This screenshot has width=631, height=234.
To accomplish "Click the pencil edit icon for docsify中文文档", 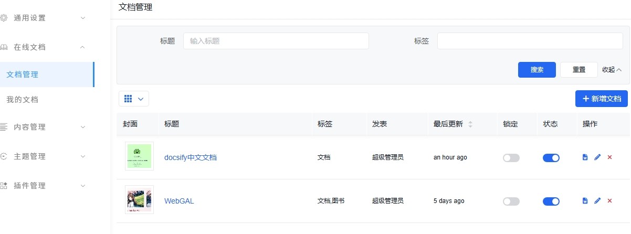I will (x=597, y=157).
